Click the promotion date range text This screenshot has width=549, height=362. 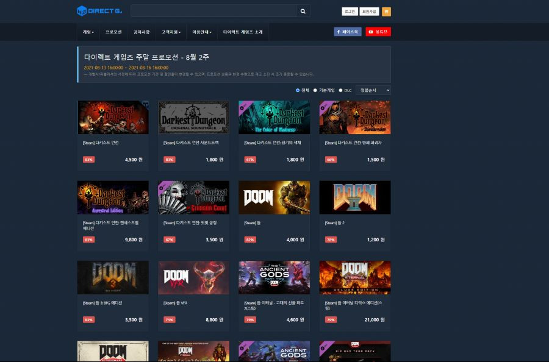pyautogui.click(x=126, y=68)
